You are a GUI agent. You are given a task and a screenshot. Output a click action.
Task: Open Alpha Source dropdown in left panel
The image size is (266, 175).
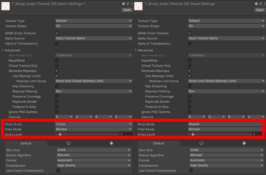94,38
